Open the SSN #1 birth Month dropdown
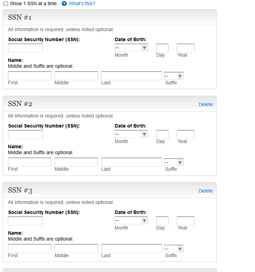Viewport: 255px width, 272px height. (131, 48)
